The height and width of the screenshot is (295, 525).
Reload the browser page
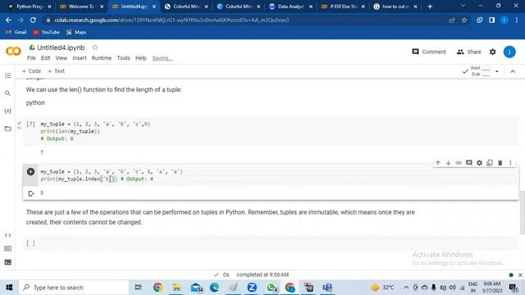(33, 20)
